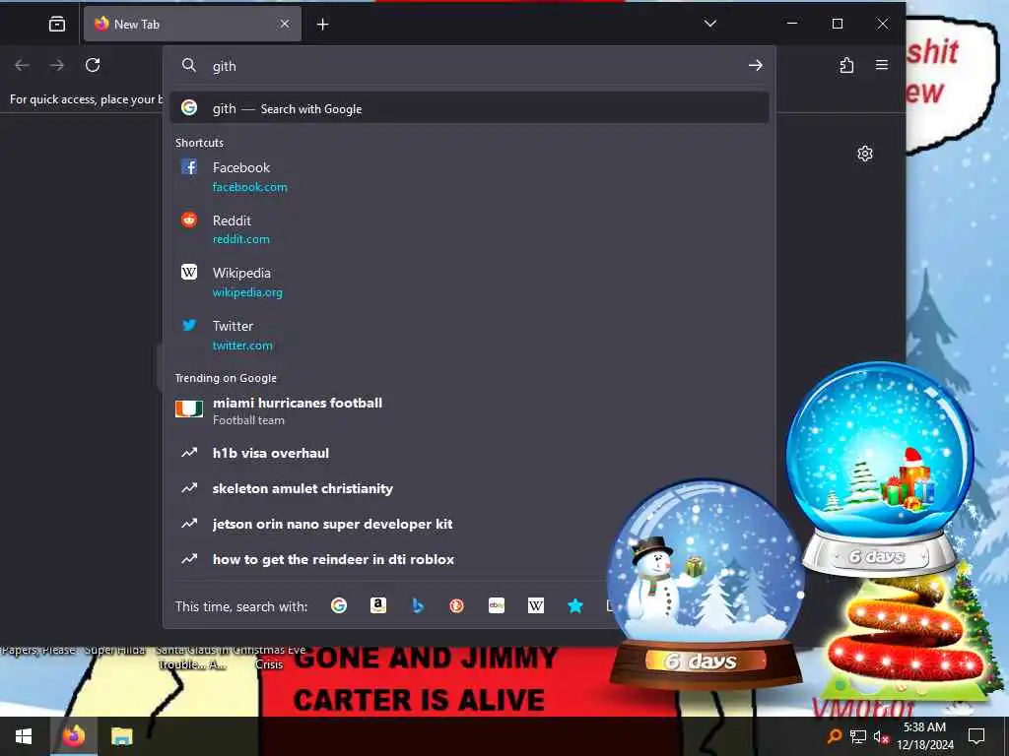Open the Wikipedia shortcut

tap(470, 283)
